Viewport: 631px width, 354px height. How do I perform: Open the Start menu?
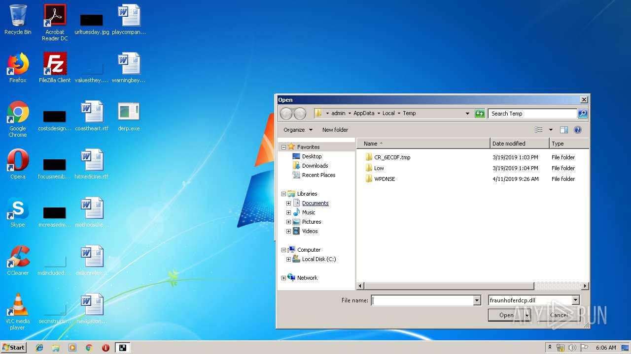13,348
